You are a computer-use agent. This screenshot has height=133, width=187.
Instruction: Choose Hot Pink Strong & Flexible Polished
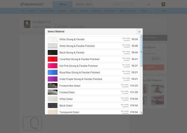pos(93,66)
